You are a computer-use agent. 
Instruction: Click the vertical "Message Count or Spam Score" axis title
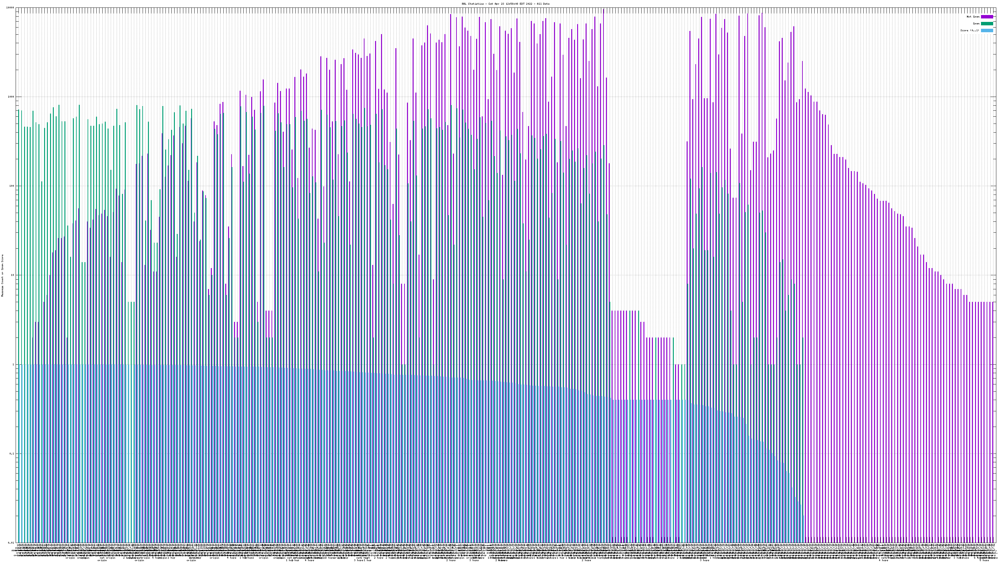coord(2,275)
